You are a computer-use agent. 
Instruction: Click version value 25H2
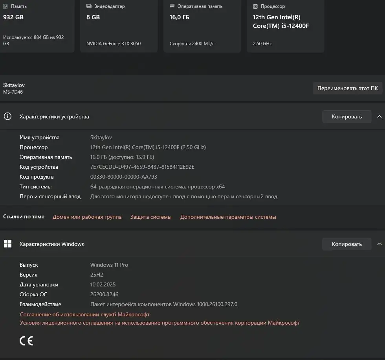pyautogui.click(x=97, y=275)
